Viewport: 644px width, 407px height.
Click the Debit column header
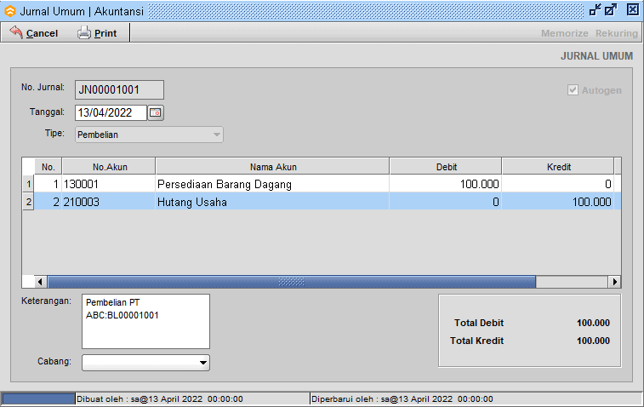(x=446, y=167)
